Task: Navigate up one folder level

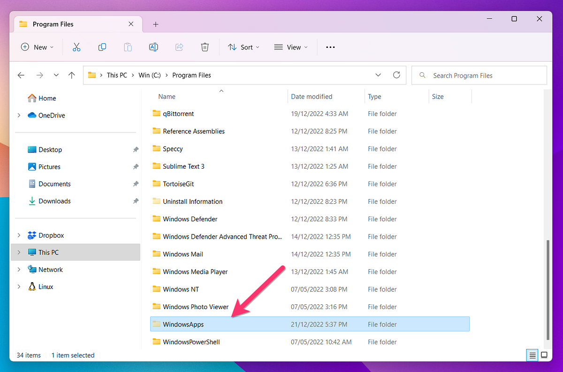Action: (x=71, y=75)
